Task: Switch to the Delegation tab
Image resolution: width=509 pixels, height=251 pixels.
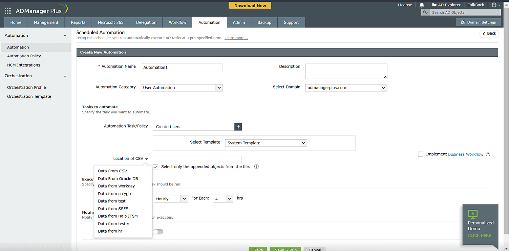Action: tap(146, 22)
